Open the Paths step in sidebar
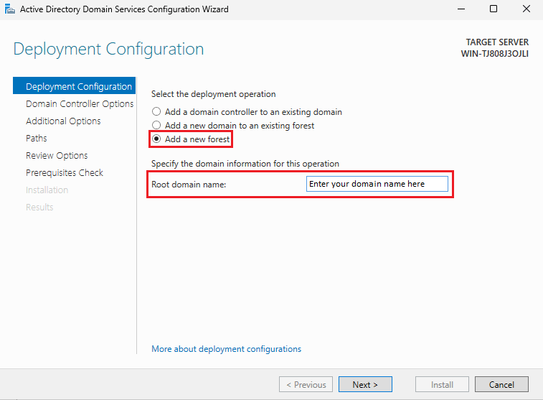The width and height of the screenshot is (543, 400). 37,139
